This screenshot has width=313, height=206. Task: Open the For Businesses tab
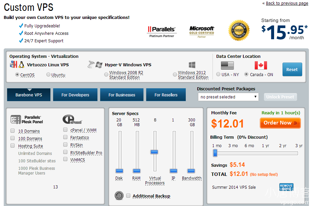(122, 95)
